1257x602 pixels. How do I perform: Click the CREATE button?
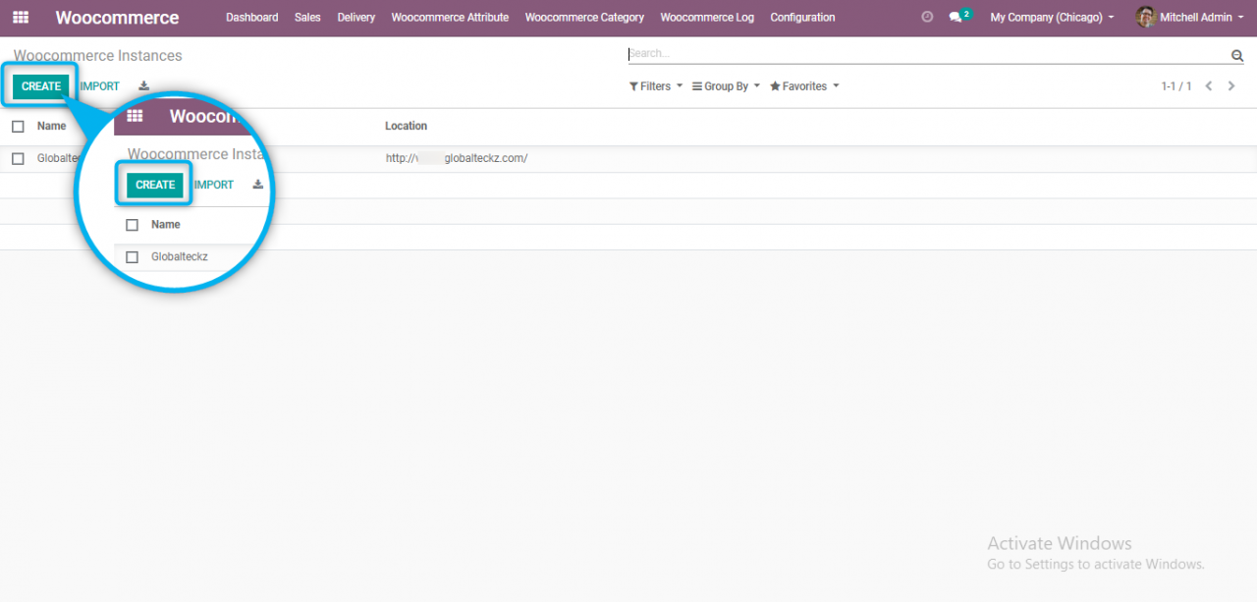point(39,86)
